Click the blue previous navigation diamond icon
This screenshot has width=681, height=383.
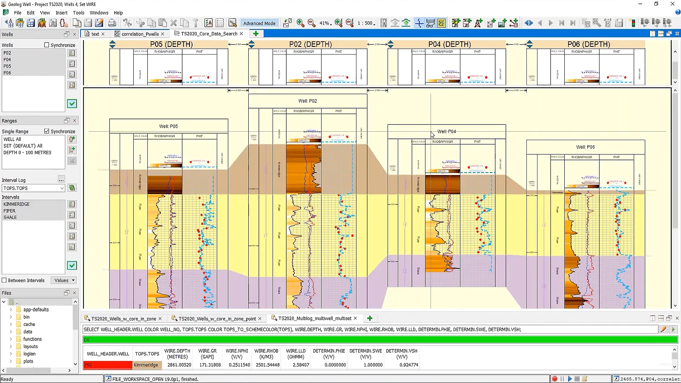pos(529,23)
